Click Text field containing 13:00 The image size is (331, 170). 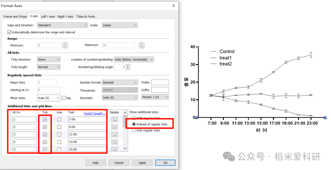click(87, 142)
